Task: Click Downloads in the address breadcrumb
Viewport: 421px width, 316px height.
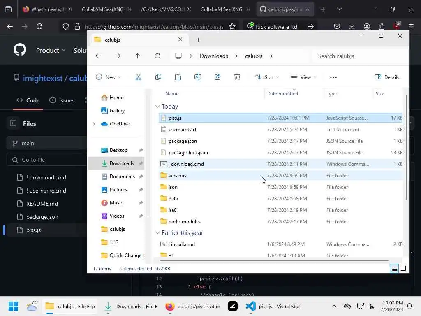Action: [x=214, y=56]
